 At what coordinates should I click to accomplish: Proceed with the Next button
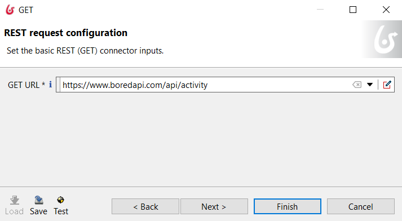pyautogui.click(x=214, y=206)
